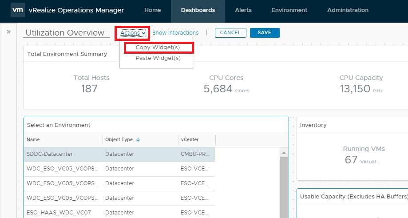Open the Administration tab
Image resolution: width=408 pixels, height=218 pixels.
348,10
